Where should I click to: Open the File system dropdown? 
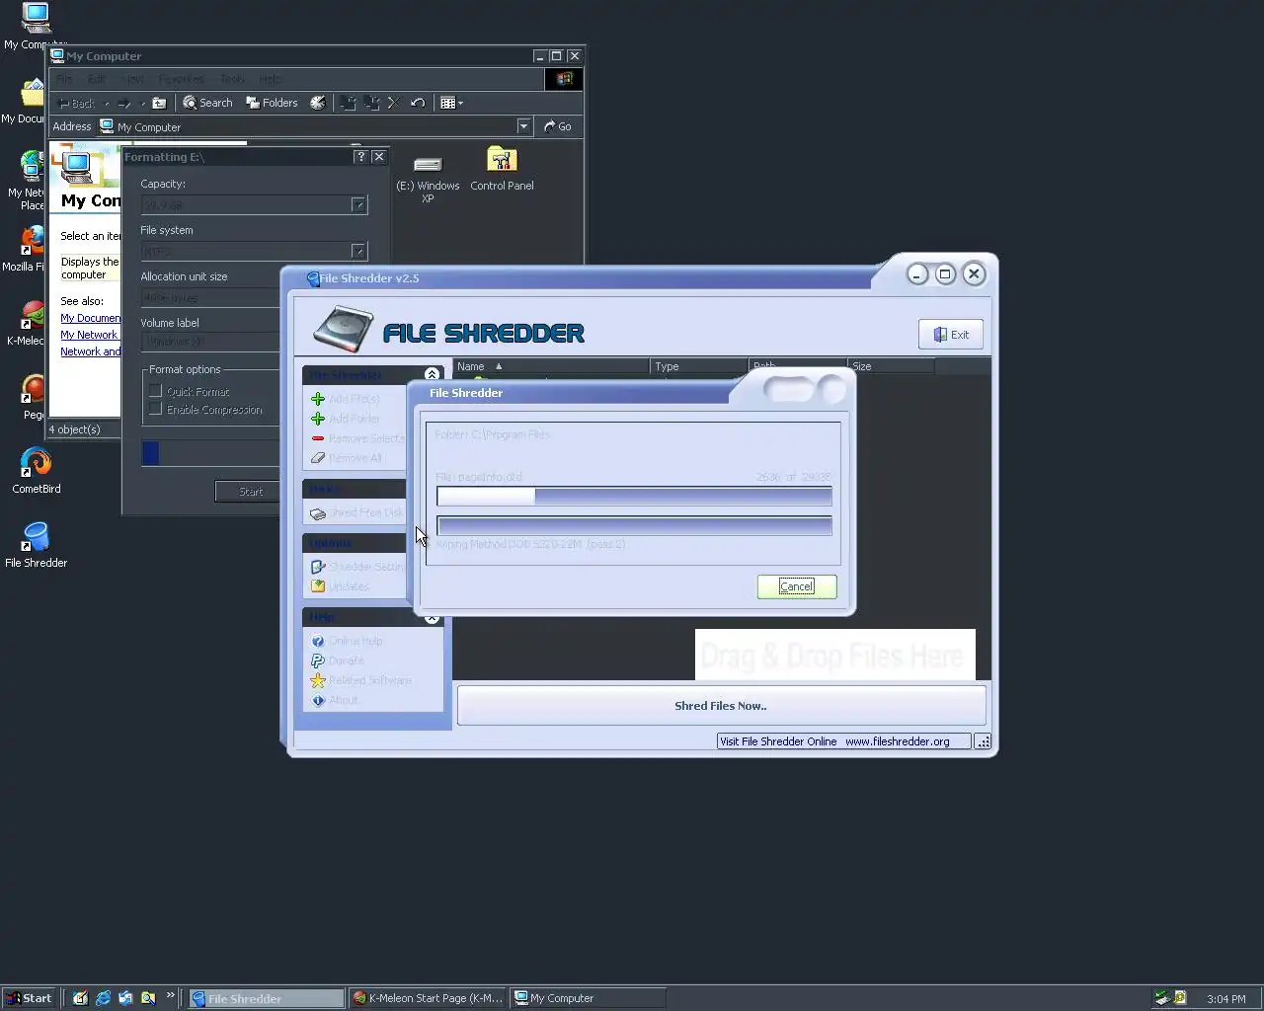pos(358,251)
